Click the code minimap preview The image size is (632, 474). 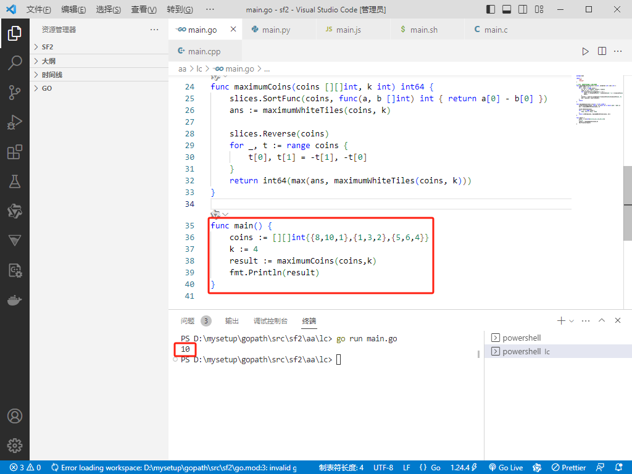(598, 99)
